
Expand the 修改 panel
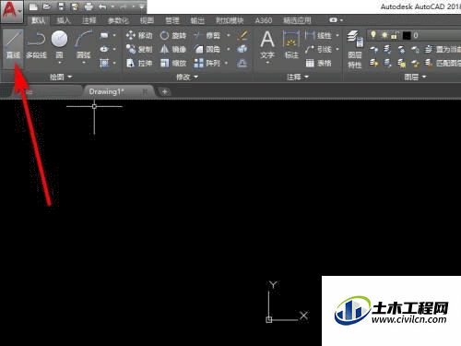coord(187,77)
